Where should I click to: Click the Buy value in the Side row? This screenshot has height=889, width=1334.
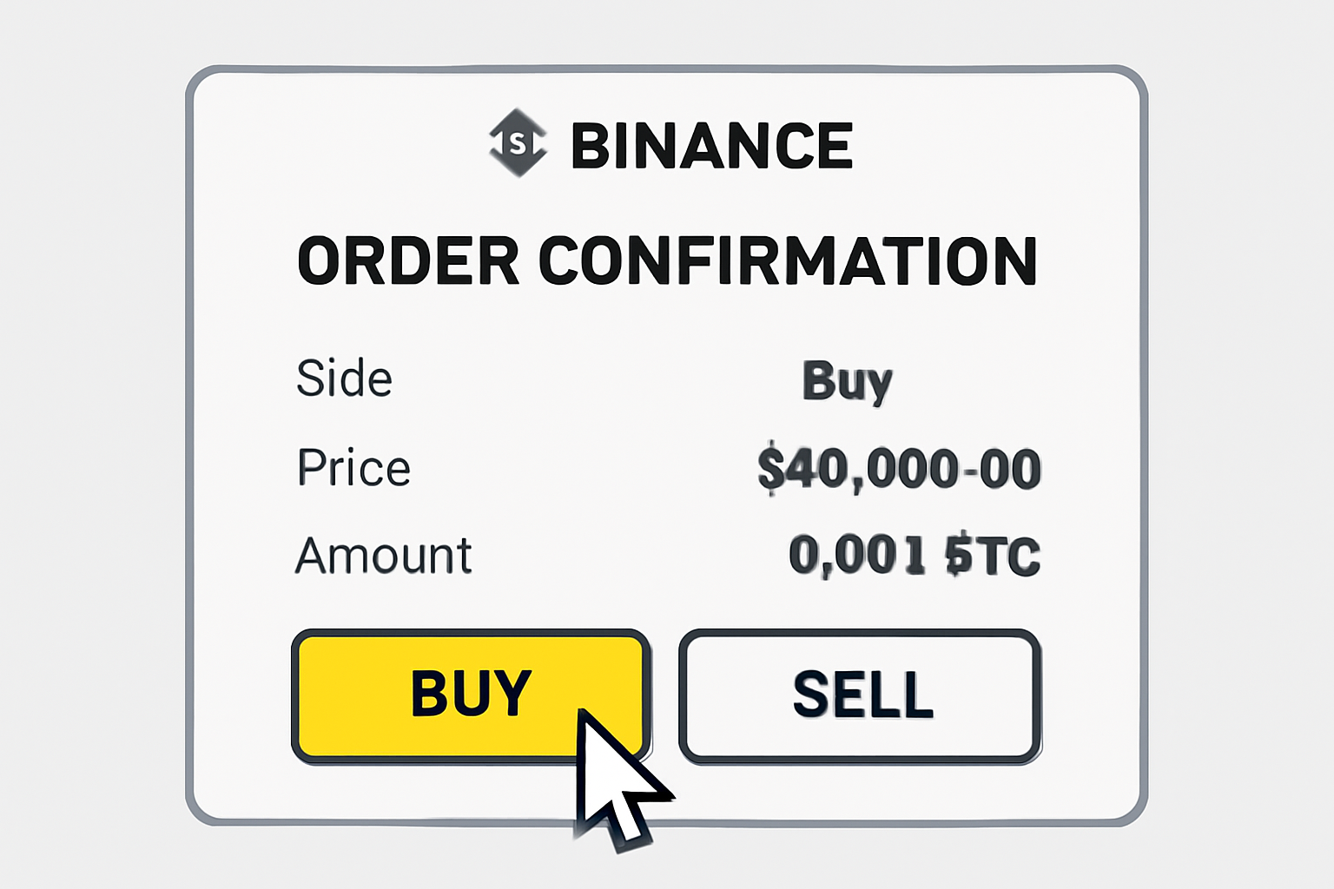point(847,381)
